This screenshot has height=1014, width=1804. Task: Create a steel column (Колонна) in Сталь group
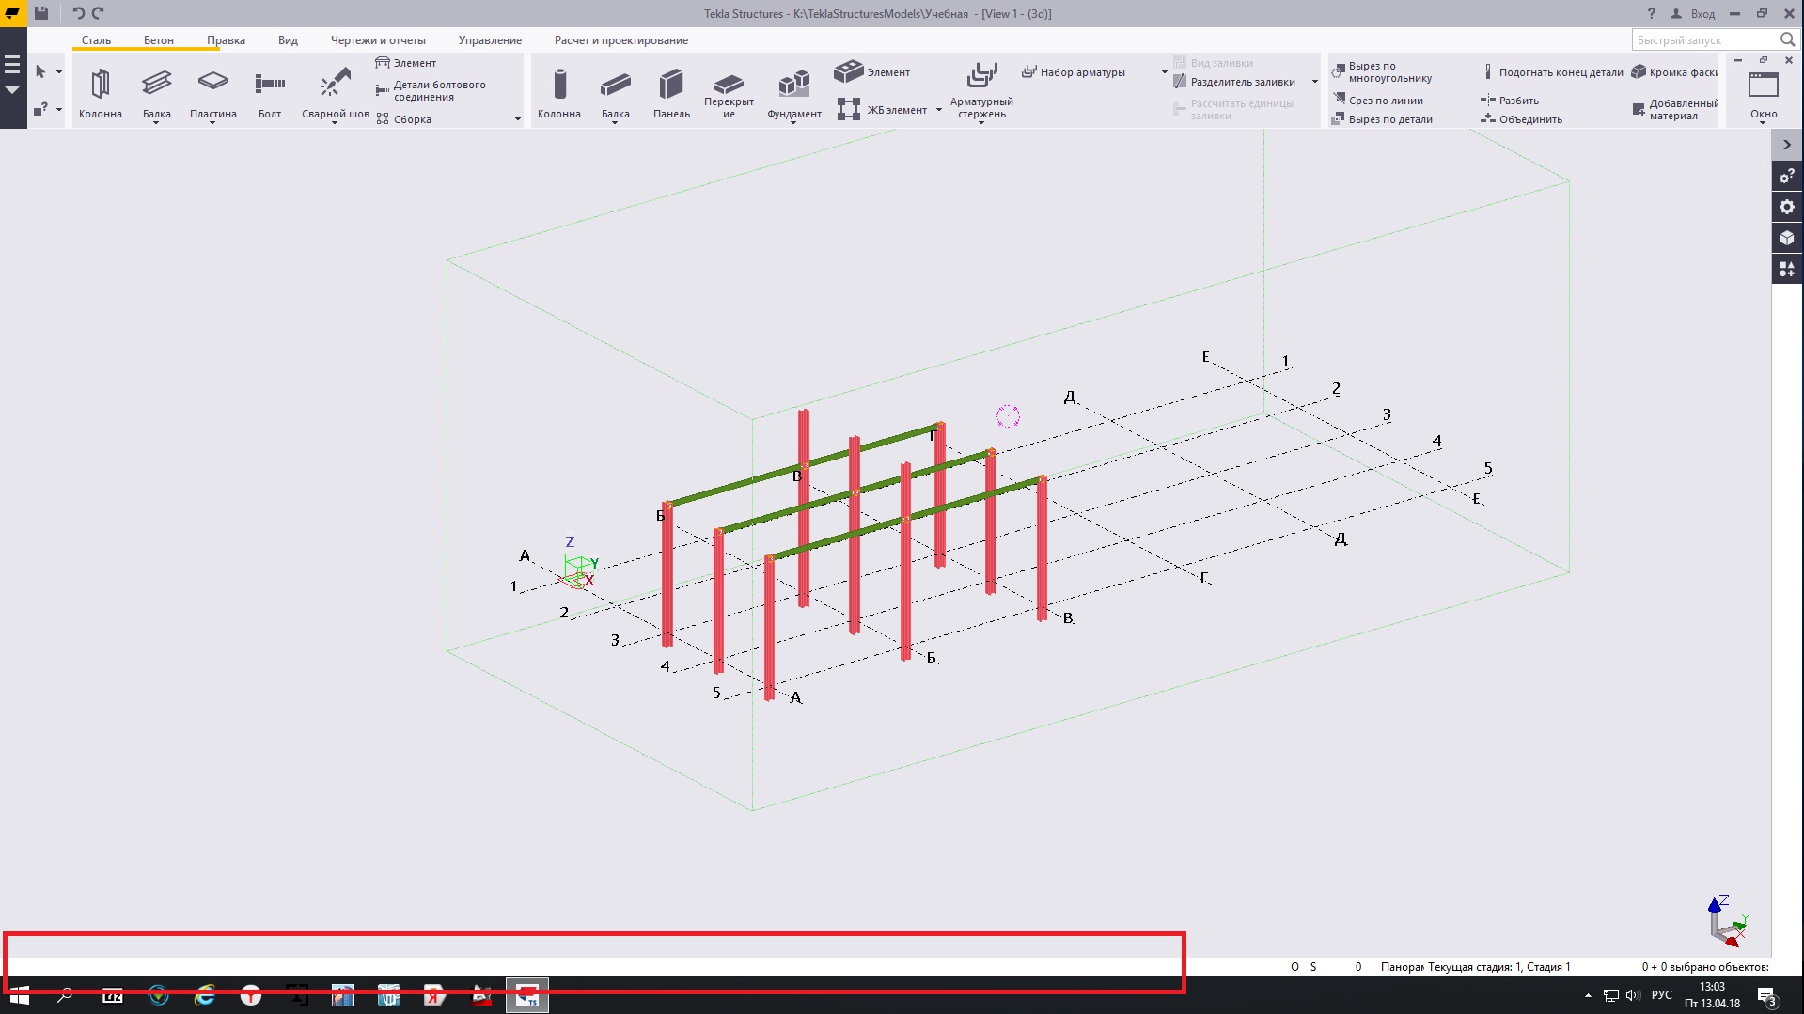(101, 93)
